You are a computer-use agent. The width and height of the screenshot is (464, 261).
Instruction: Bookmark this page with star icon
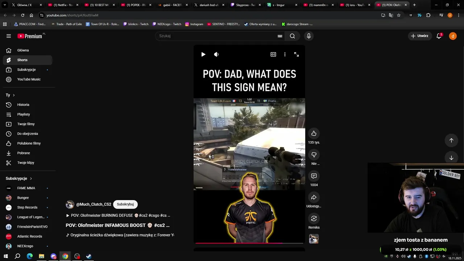point(399,15)
